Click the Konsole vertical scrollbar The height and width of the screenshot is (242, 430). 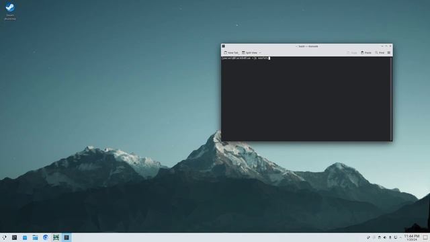[391, 99]
